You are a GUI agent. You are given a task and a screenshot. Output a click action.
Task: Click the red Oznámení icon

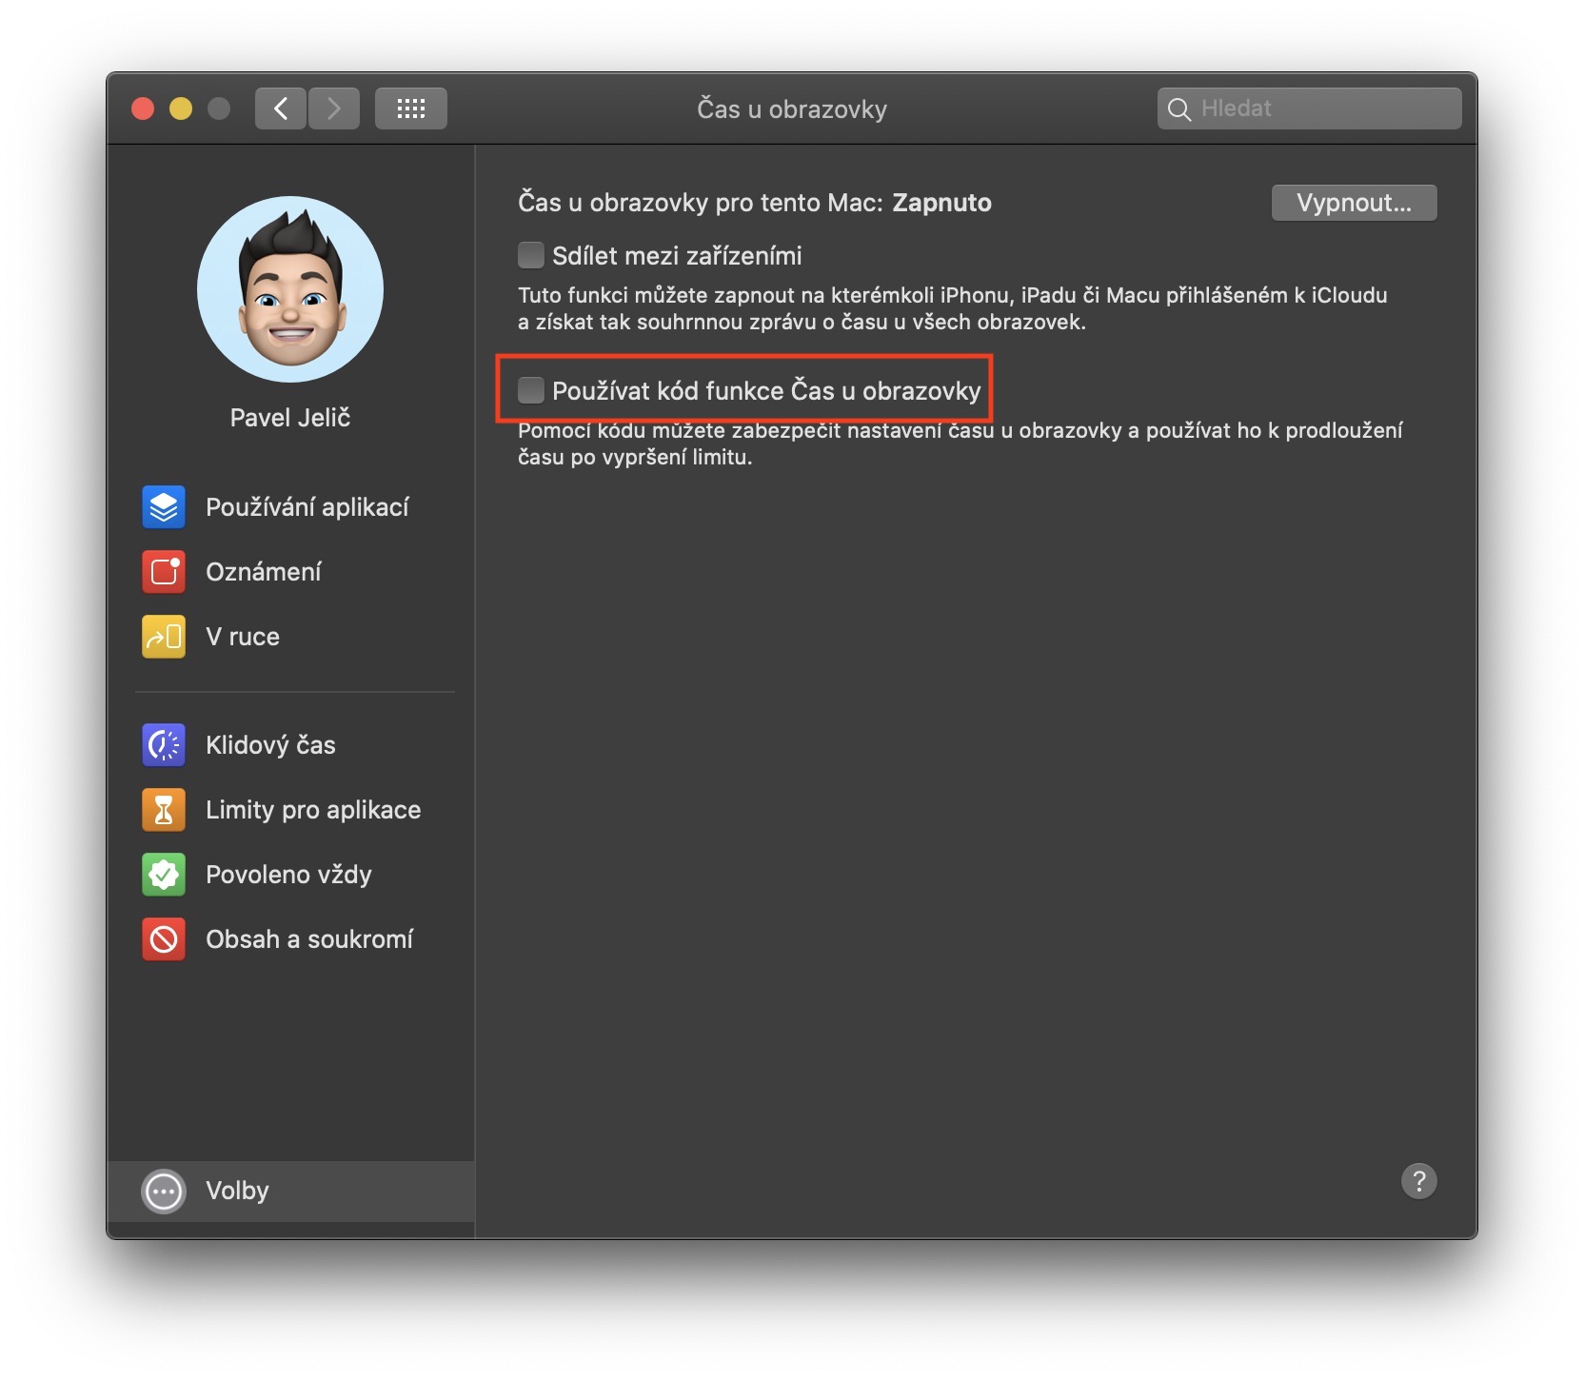[x=164, y=572]
